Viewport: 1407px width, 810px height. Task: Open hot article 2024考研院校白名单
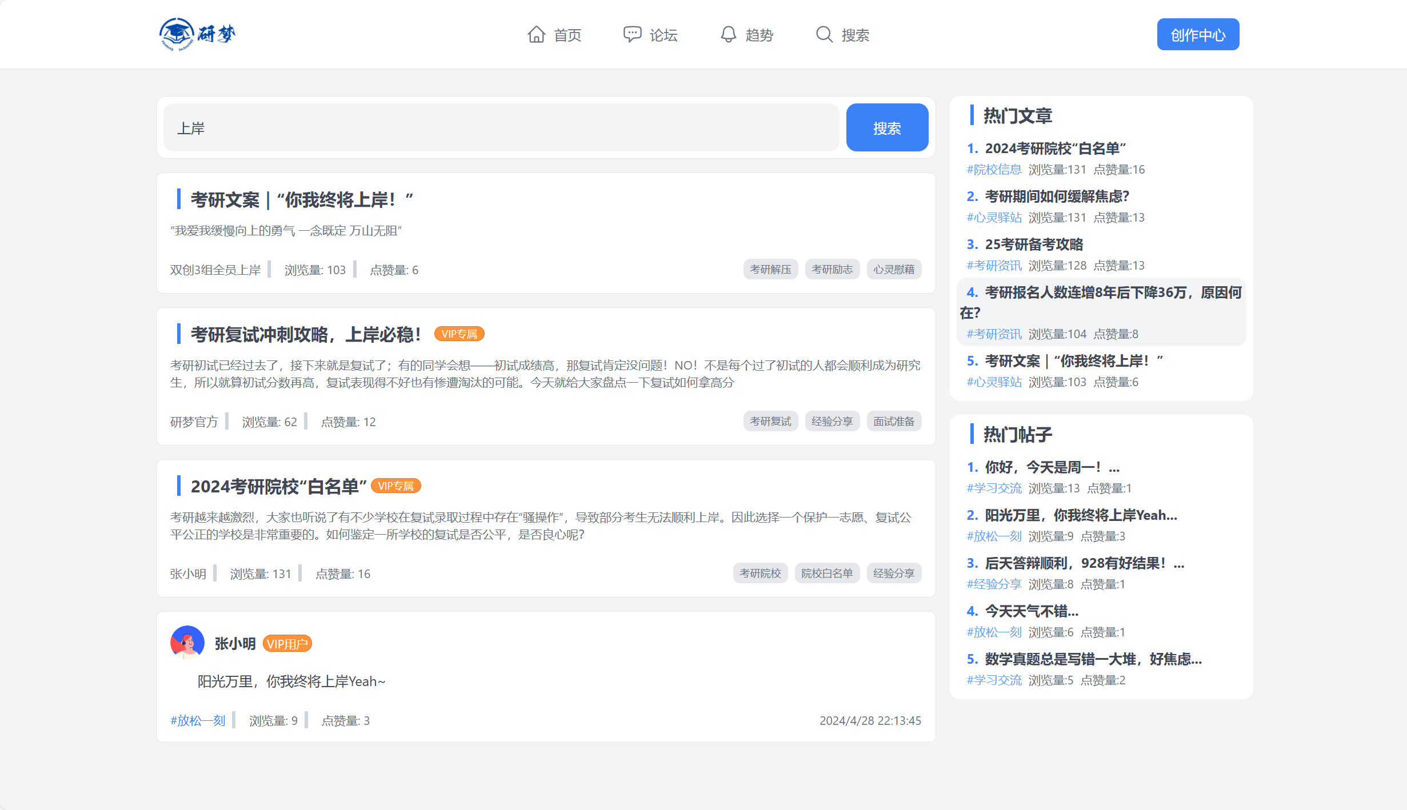pyautogui.click(x=1054, y=148)
